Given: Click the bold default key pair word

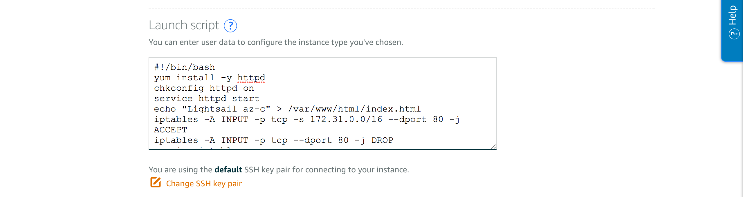Looking at the screenshot, I should point(228,169).
